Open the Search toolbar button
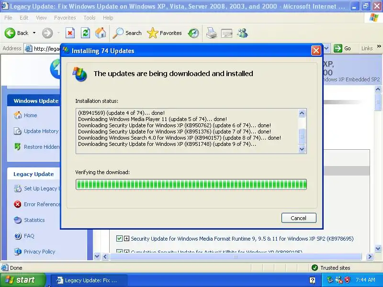Viewport: 383px width, 287px height. (127, 33)
